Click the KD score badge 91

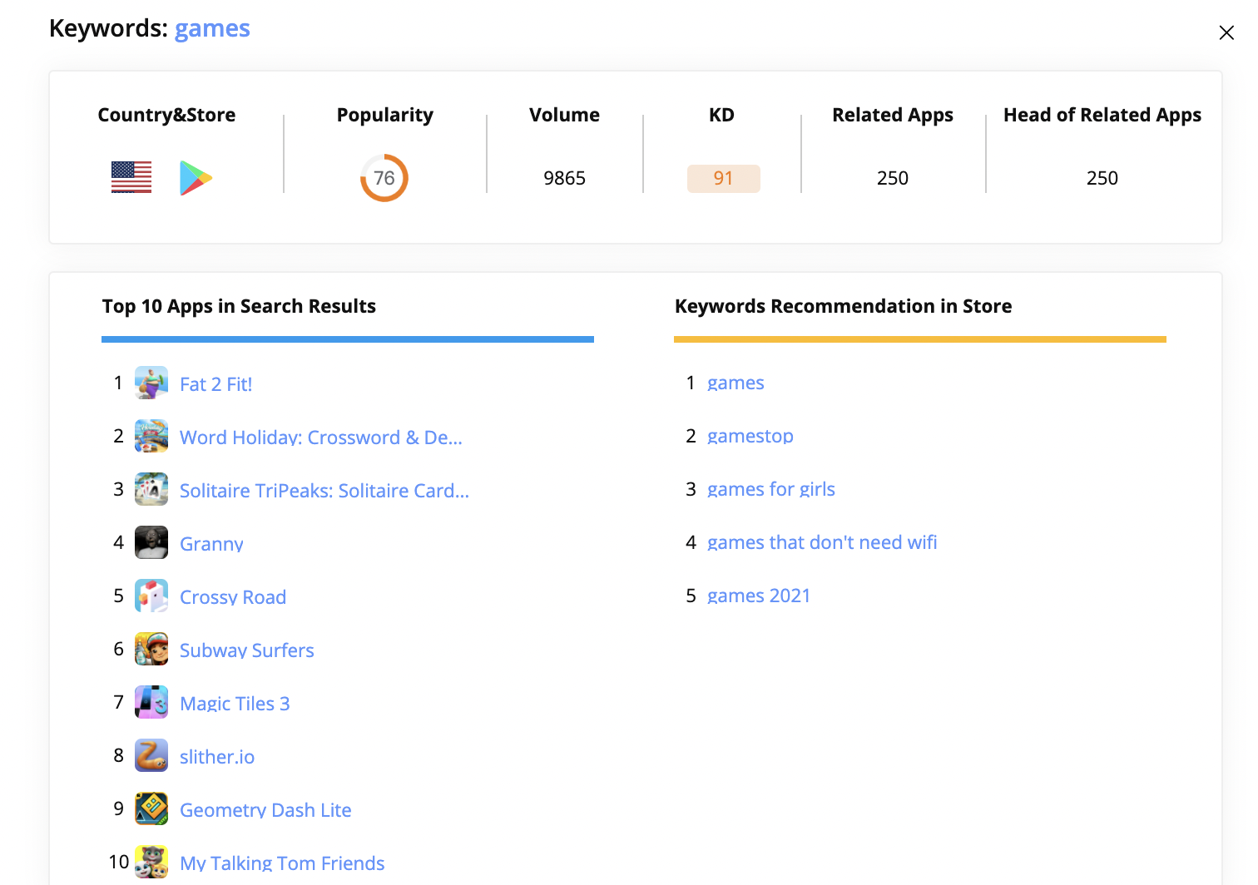(x=723, y=179)
